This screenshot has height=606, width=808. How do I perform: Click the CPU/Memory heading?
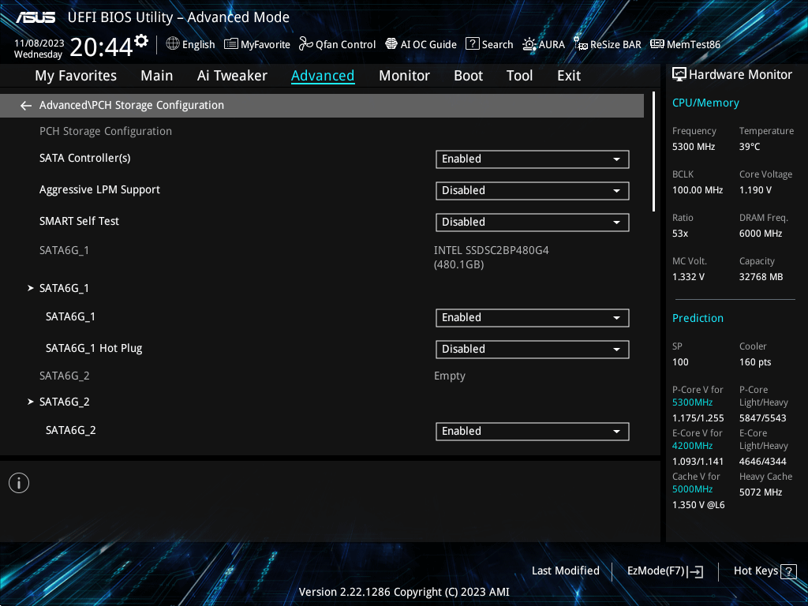pos(705,103)
